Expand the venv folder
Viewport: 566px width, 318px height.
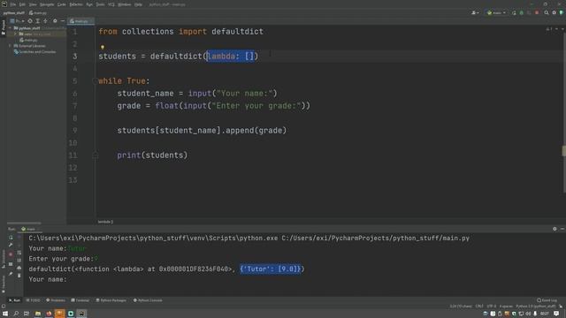(16, 34)
